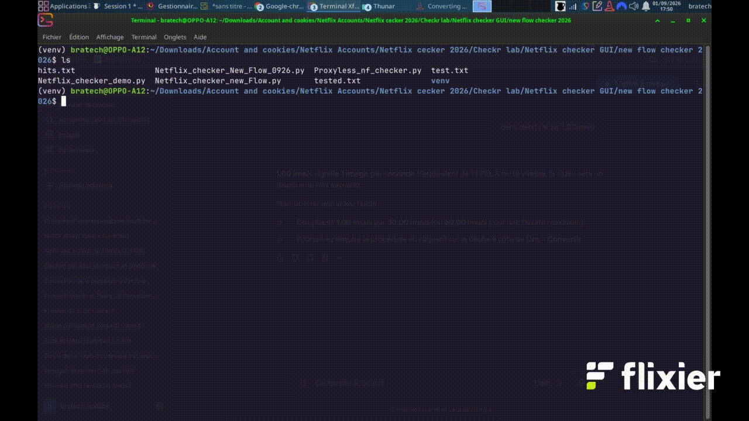Open the pencil note tray icon
Viewport: 749px width, 421px height.
(x=597, y=6)
